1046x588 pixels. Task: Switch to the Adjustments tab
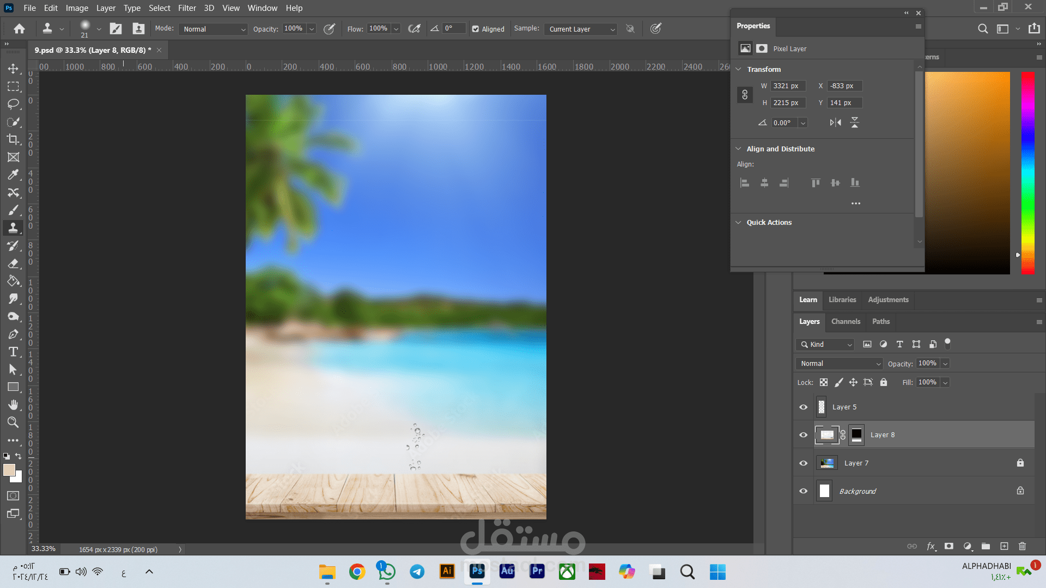click(x=888, y=300)
